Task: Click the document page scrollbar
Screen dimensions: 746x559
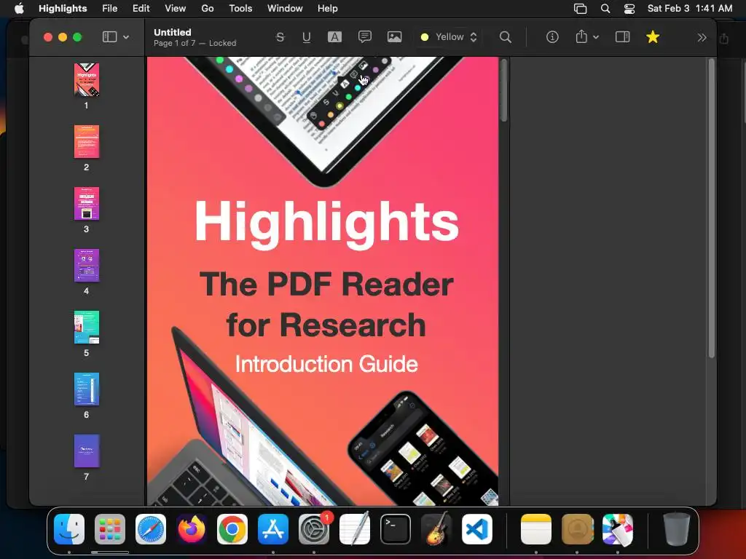Action: tap(504, 90)
